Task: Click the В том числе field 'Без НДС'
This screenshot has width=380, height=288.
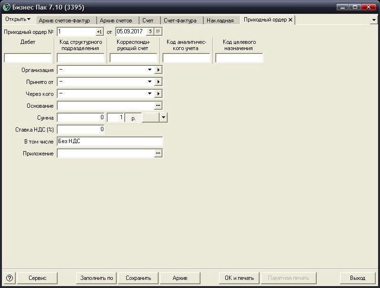Action: 110,141
